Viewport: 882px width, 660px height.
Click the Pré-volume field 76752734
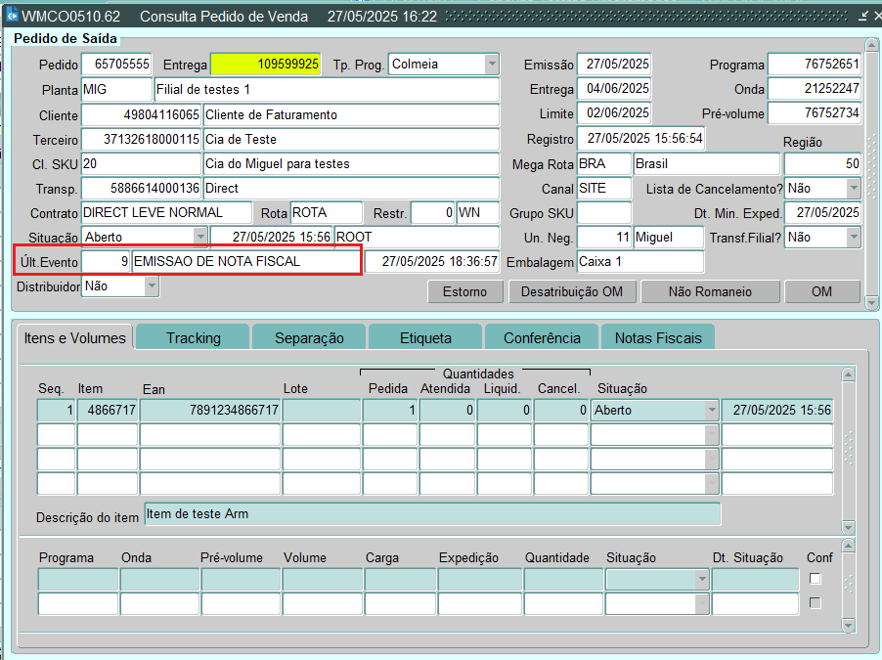(x=815, y=113)
